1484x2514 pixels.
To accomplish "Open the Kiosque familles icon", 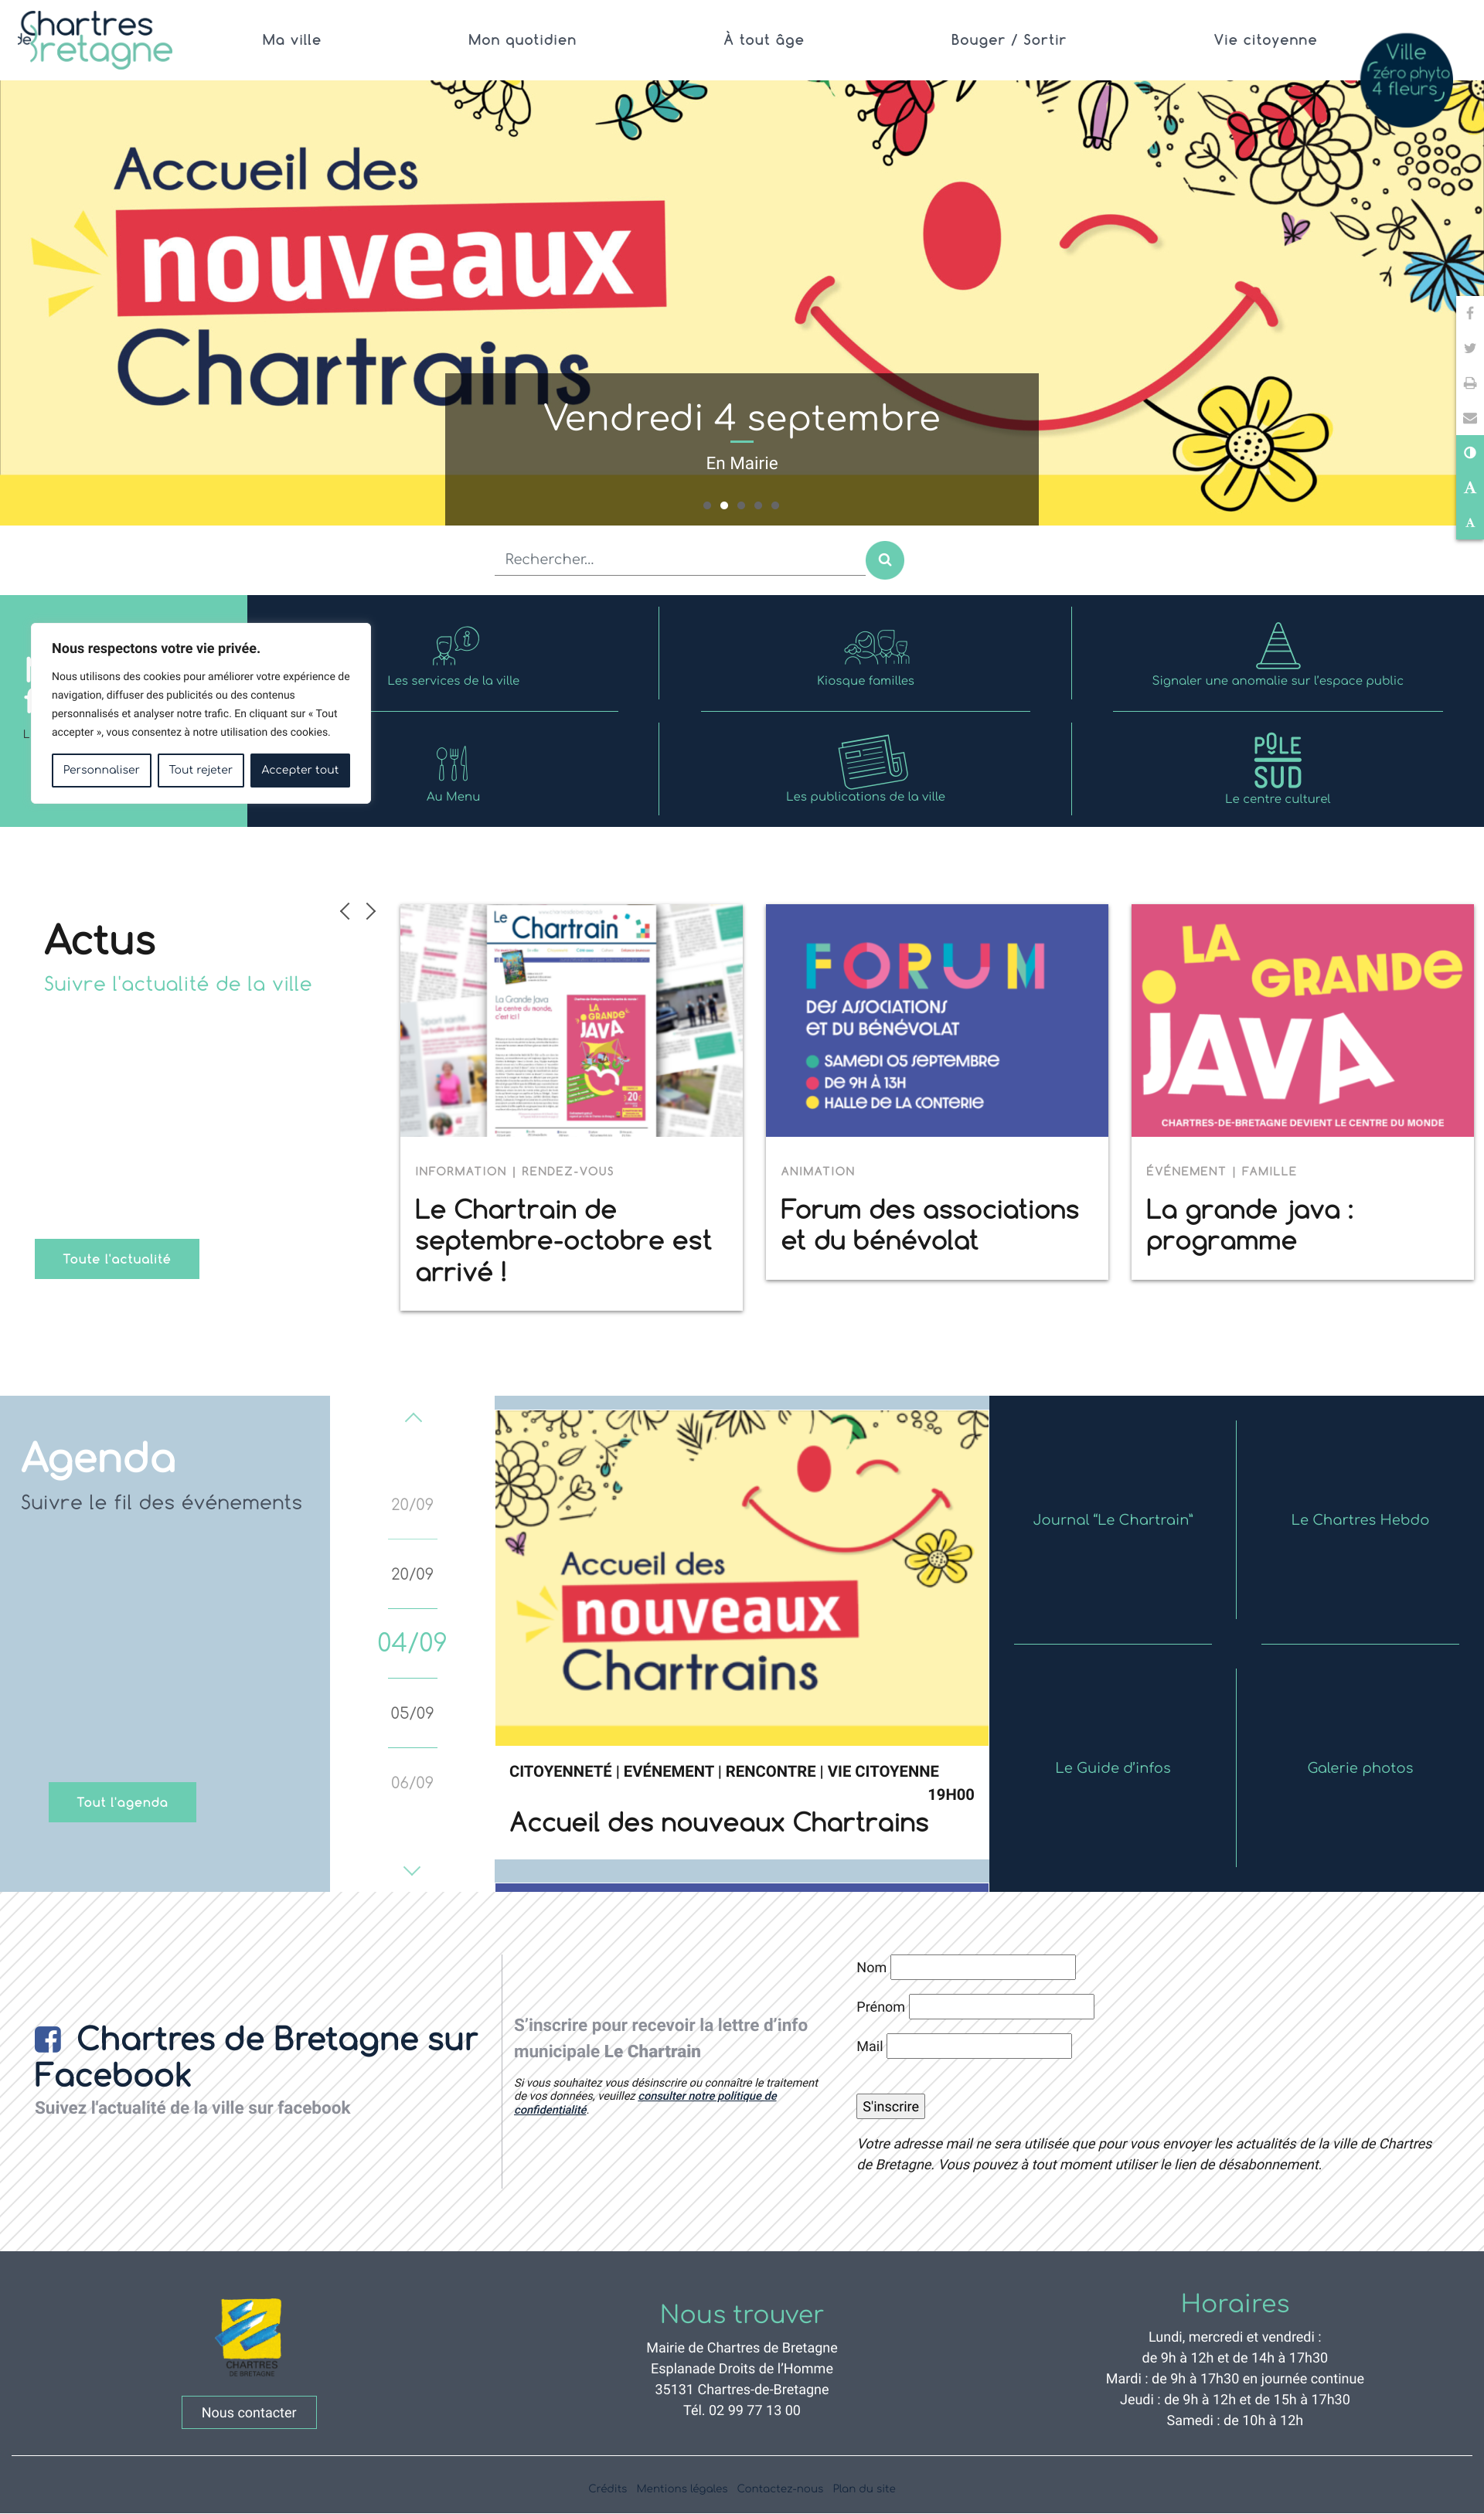I will point(876,647).
